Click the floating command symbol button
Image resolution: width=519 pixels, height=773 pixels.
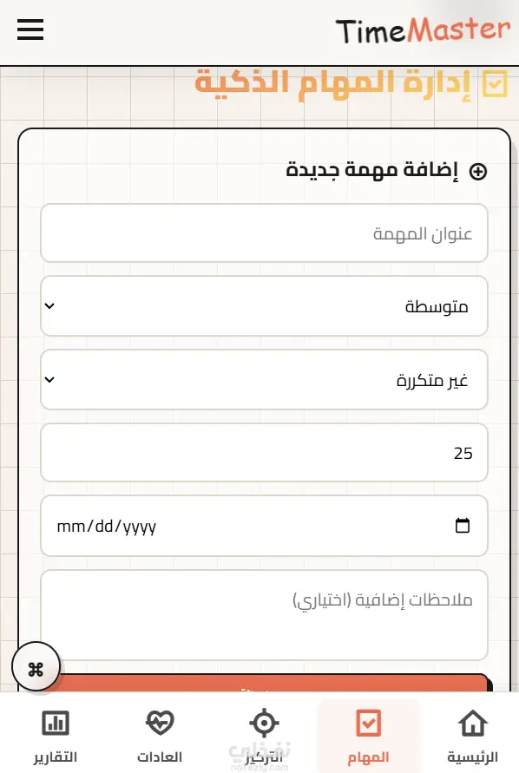(x=36, y=668)
